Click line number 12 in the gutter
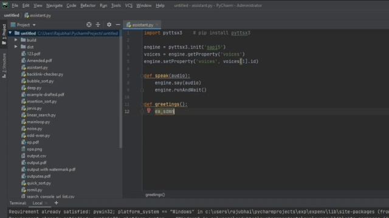 pos(127,111)
